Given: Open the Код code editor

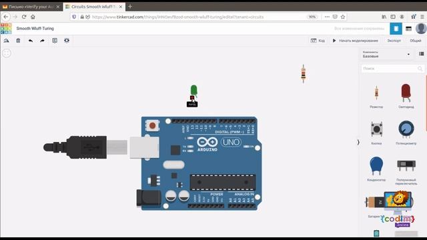Looking at the screenshot, I should point(318,41).
